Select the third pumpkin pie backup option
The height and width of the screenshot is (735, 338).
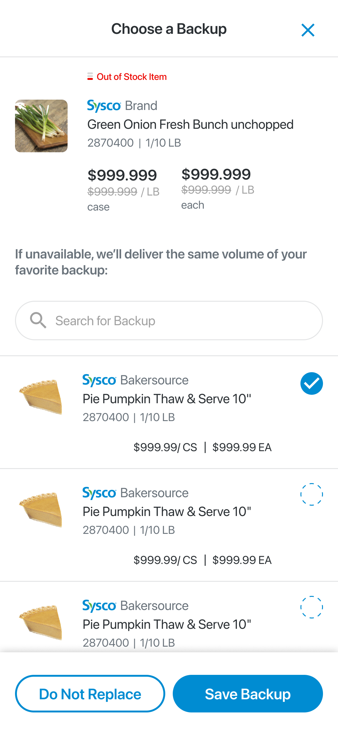[311, 607]
